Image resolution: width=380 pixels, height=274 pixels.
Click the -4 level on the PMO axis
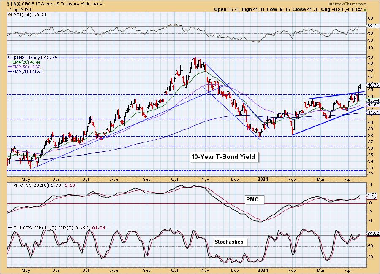pyautogui.click(x=370, y=221)
